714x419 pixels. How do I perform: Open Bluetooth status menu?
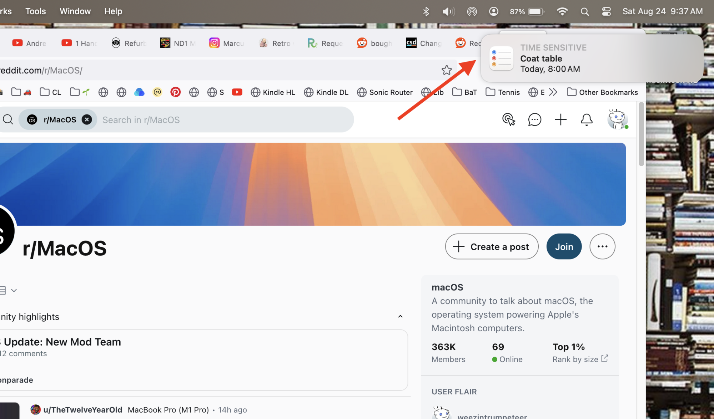[x=426, y=11]
